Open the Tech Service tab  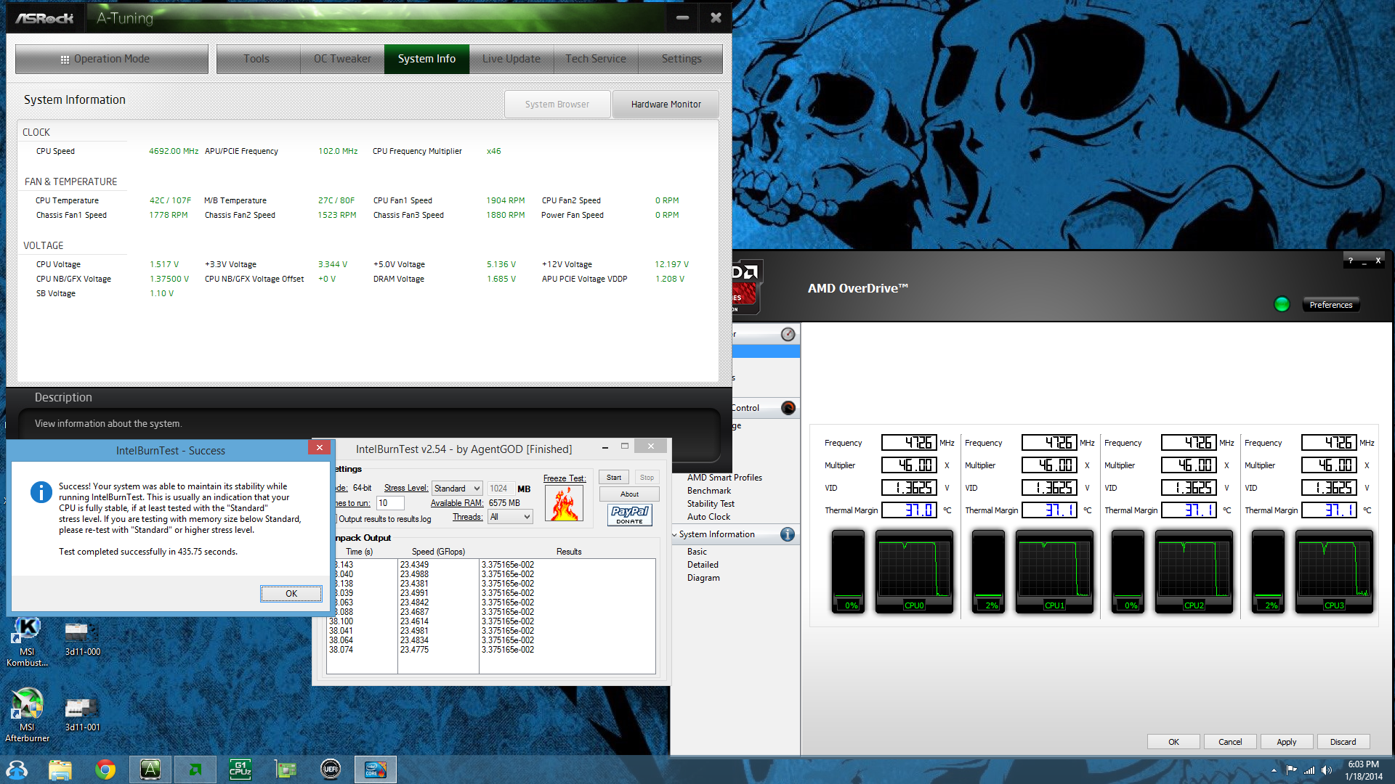596,59
